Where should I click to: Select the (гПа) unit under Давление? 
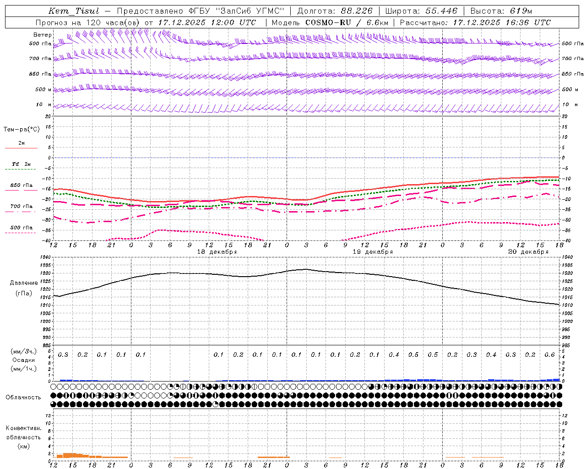[24, 294]
